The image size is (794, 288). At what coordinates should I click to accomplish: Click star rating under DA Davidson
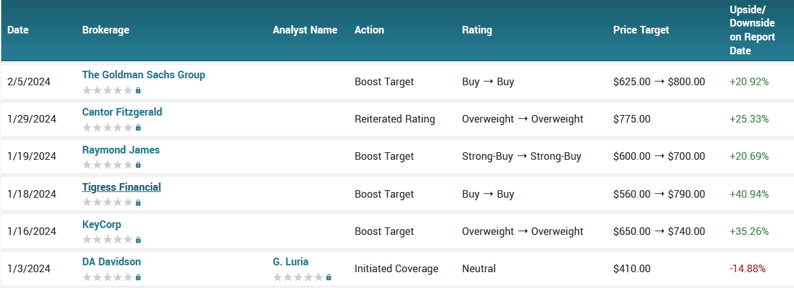(x=107, y=277)
